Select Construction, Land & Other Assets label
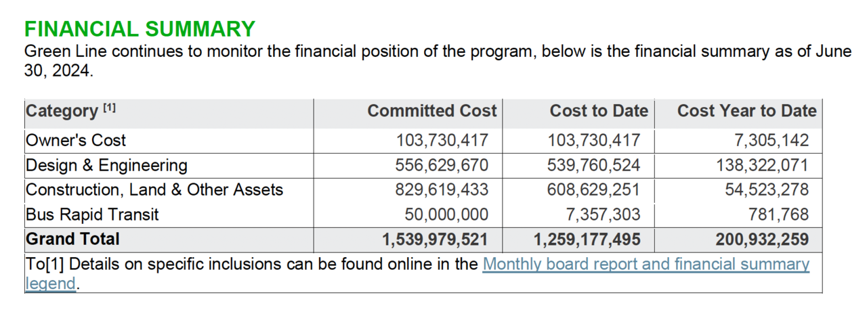Screen dimensions: 867x318 (154, 190)
